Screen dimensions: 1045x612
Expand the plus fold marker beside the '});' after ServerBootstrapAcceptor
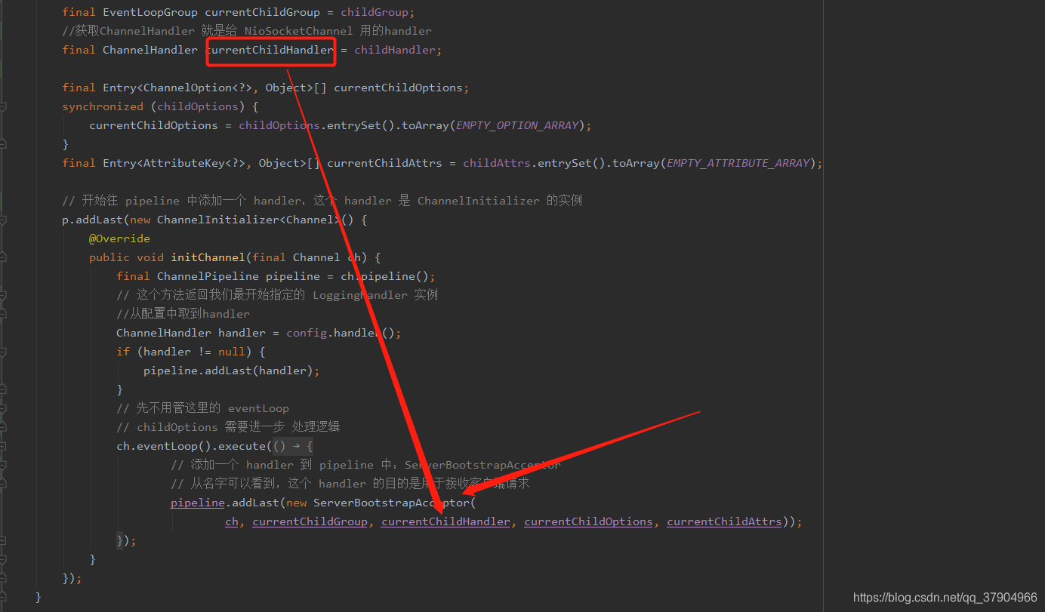point(2,541)
